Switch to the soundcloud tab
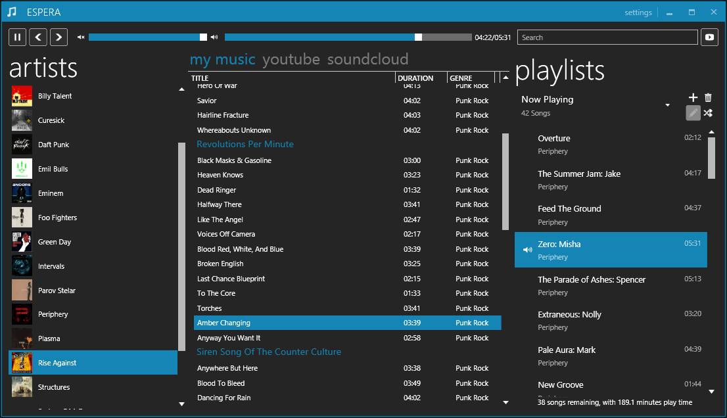 click(367, 60)
